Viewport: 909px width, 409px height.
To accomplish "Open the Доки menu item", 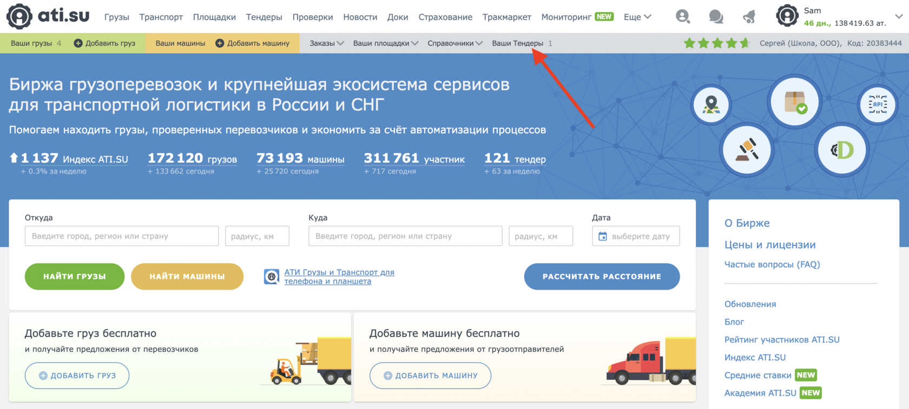I will [x=398, y=17].
